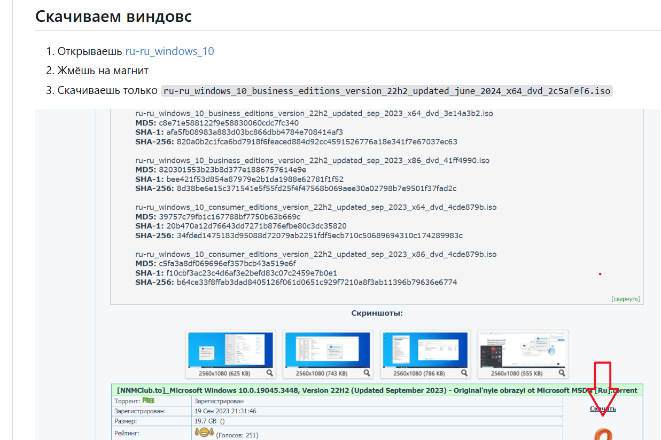The width and height of the screenshot is (661, 440).
Task: Click the magnifier icon for the 625 KB screenshot
Action: tap(270, 373)
